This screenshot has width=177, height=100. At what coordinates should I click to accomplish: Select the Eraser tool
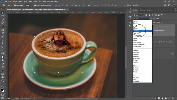click(x=2, y=50)
